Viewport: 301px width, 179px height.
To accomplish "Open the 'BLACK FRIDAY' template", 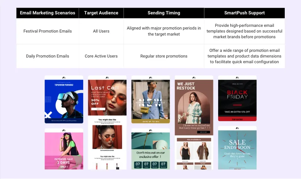I will click(237, 98).
